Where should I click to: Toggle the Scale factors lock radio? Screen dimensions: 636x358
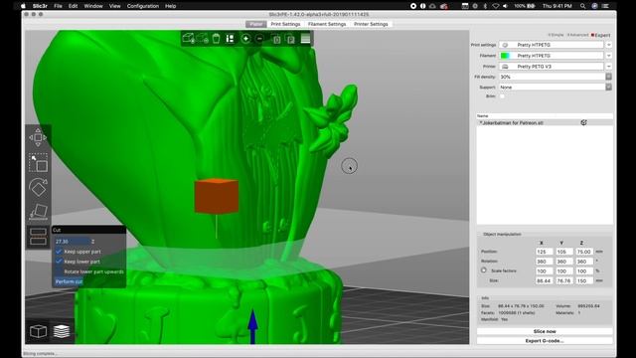(484, 270)
